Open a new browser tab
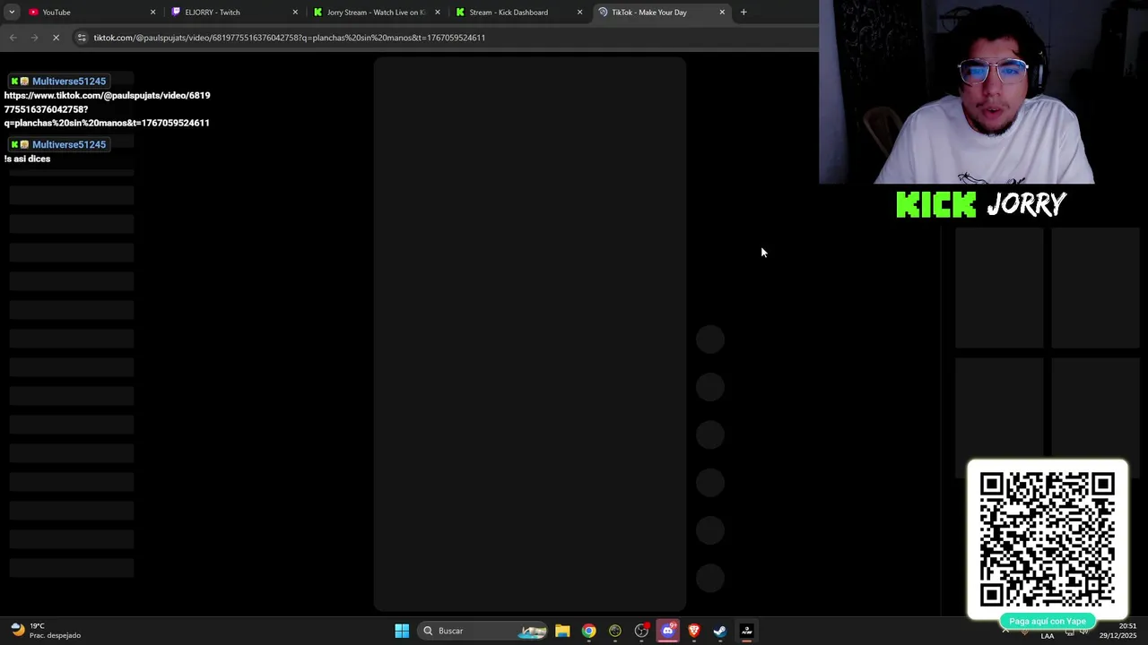The height and width of the screenshot is (645, 1148). tap(744, 12)
